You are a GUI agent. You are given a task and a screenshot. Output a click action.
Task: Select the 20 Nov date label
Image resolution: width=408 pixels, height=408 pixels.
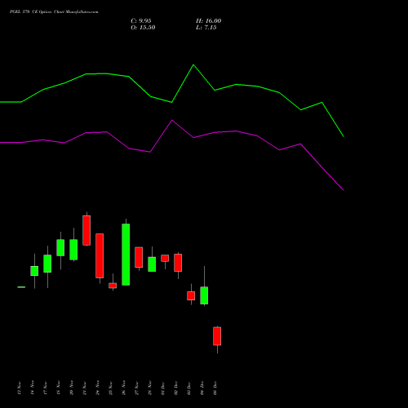(x=72, y=388)
